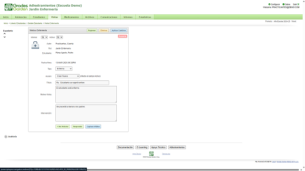Click the Período Año Escolar text

tap(278, 21)
